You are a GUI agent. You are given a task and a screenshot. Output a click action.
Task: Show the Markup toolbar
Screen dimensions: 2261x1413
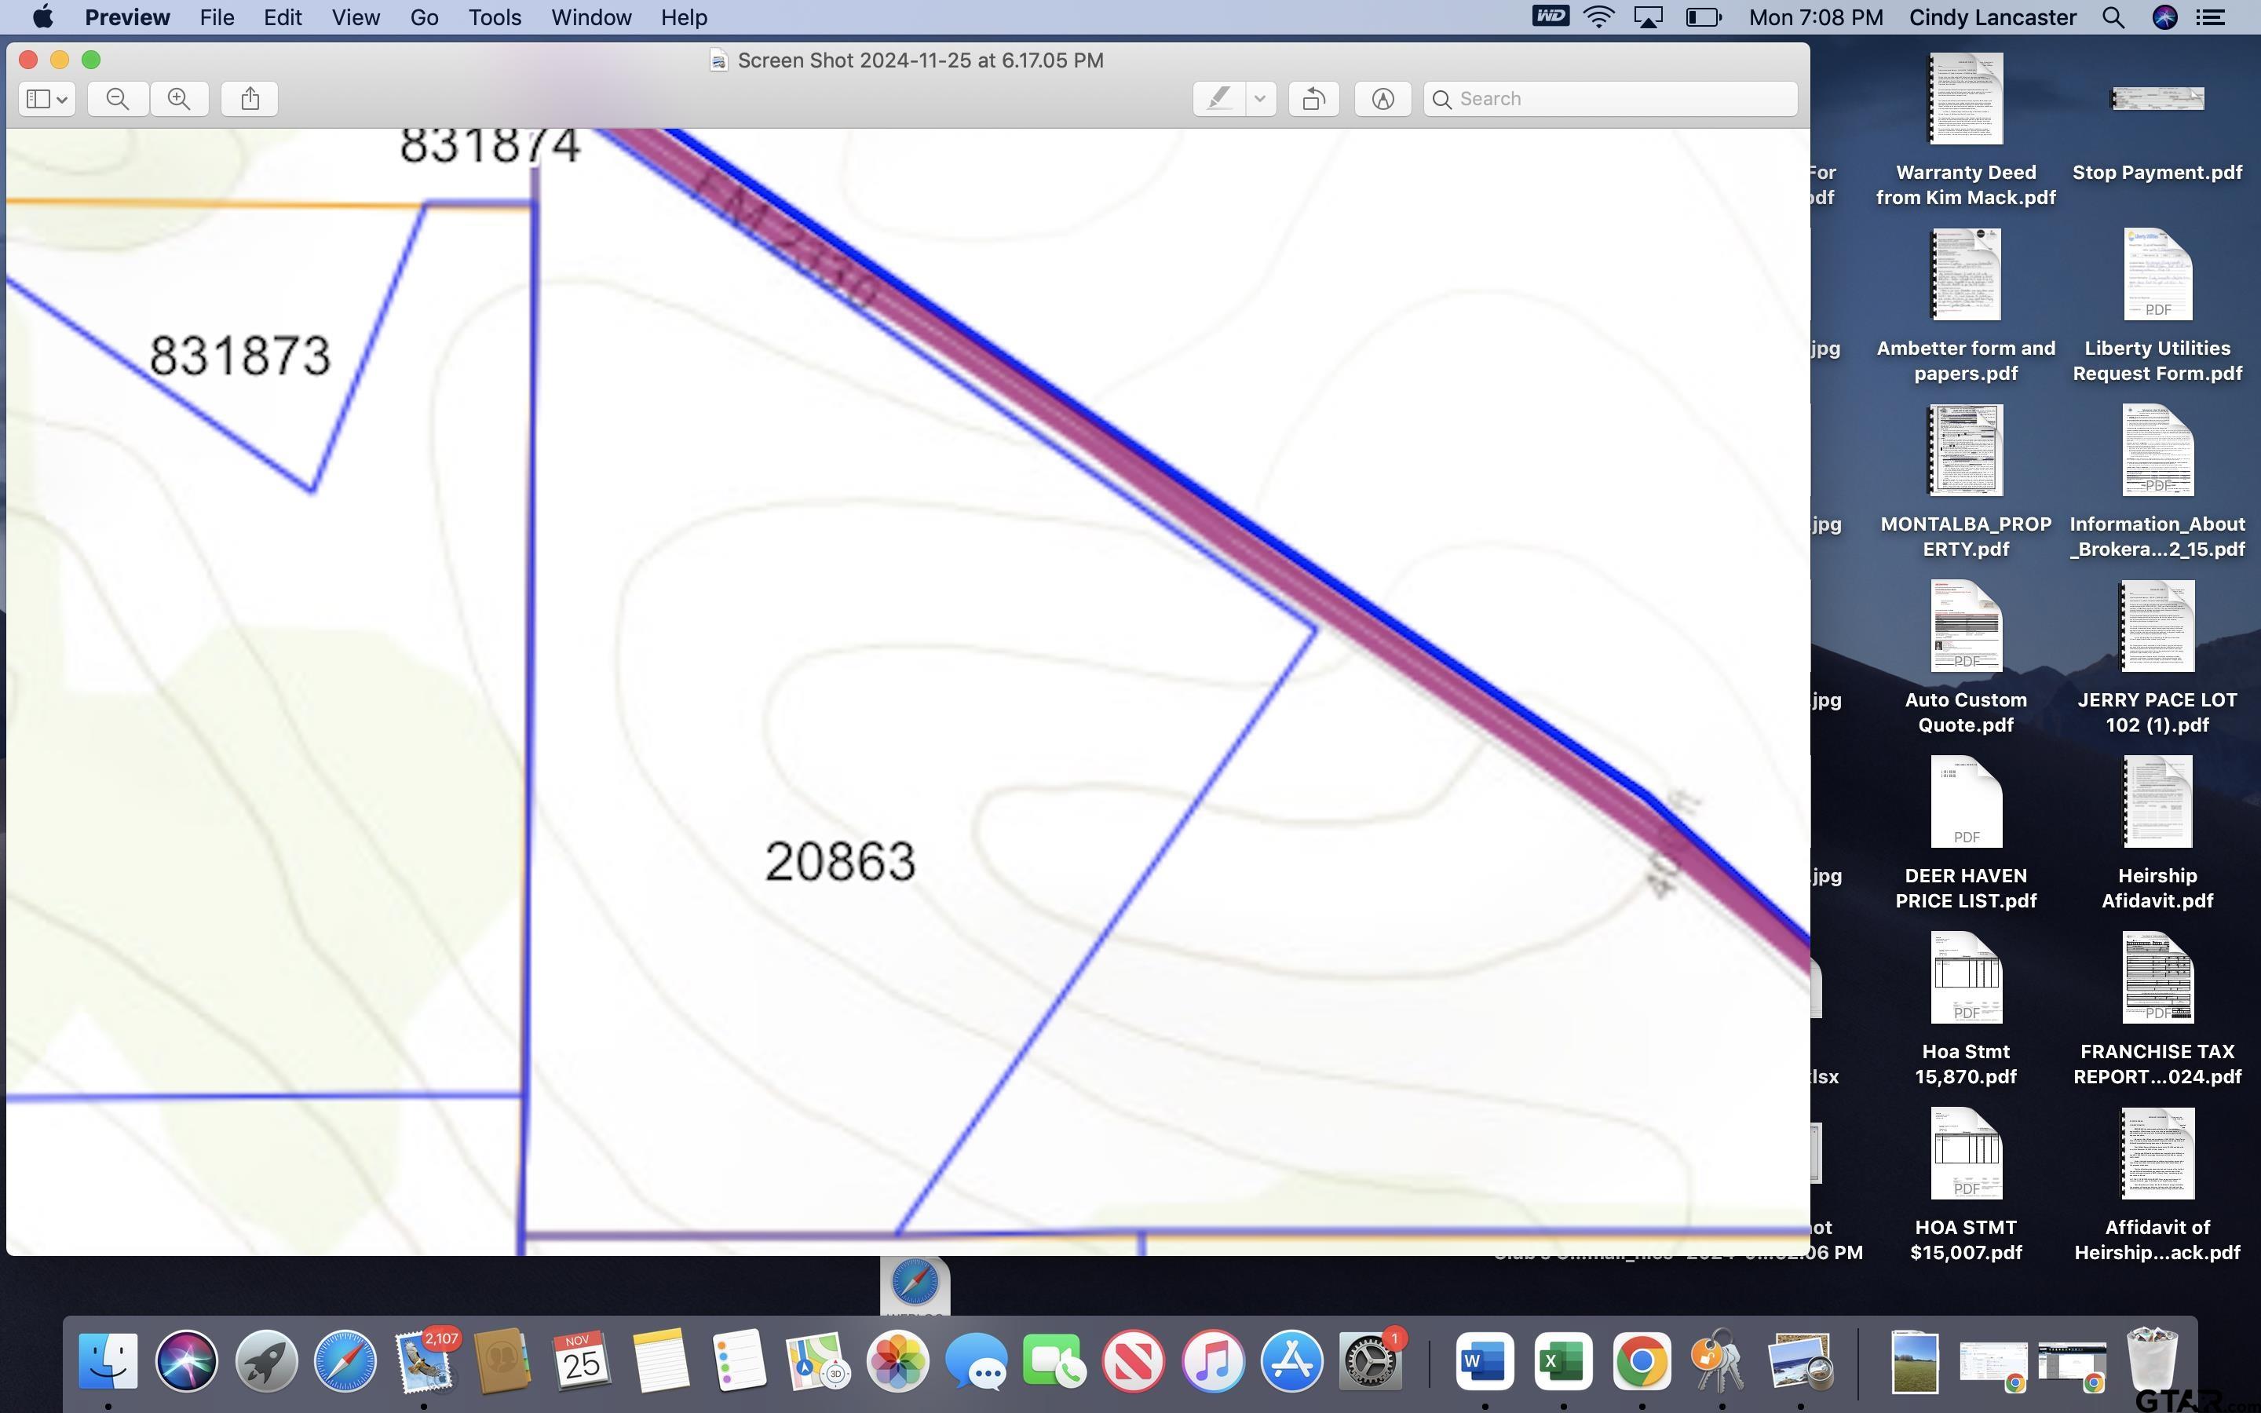[1383, 98]
